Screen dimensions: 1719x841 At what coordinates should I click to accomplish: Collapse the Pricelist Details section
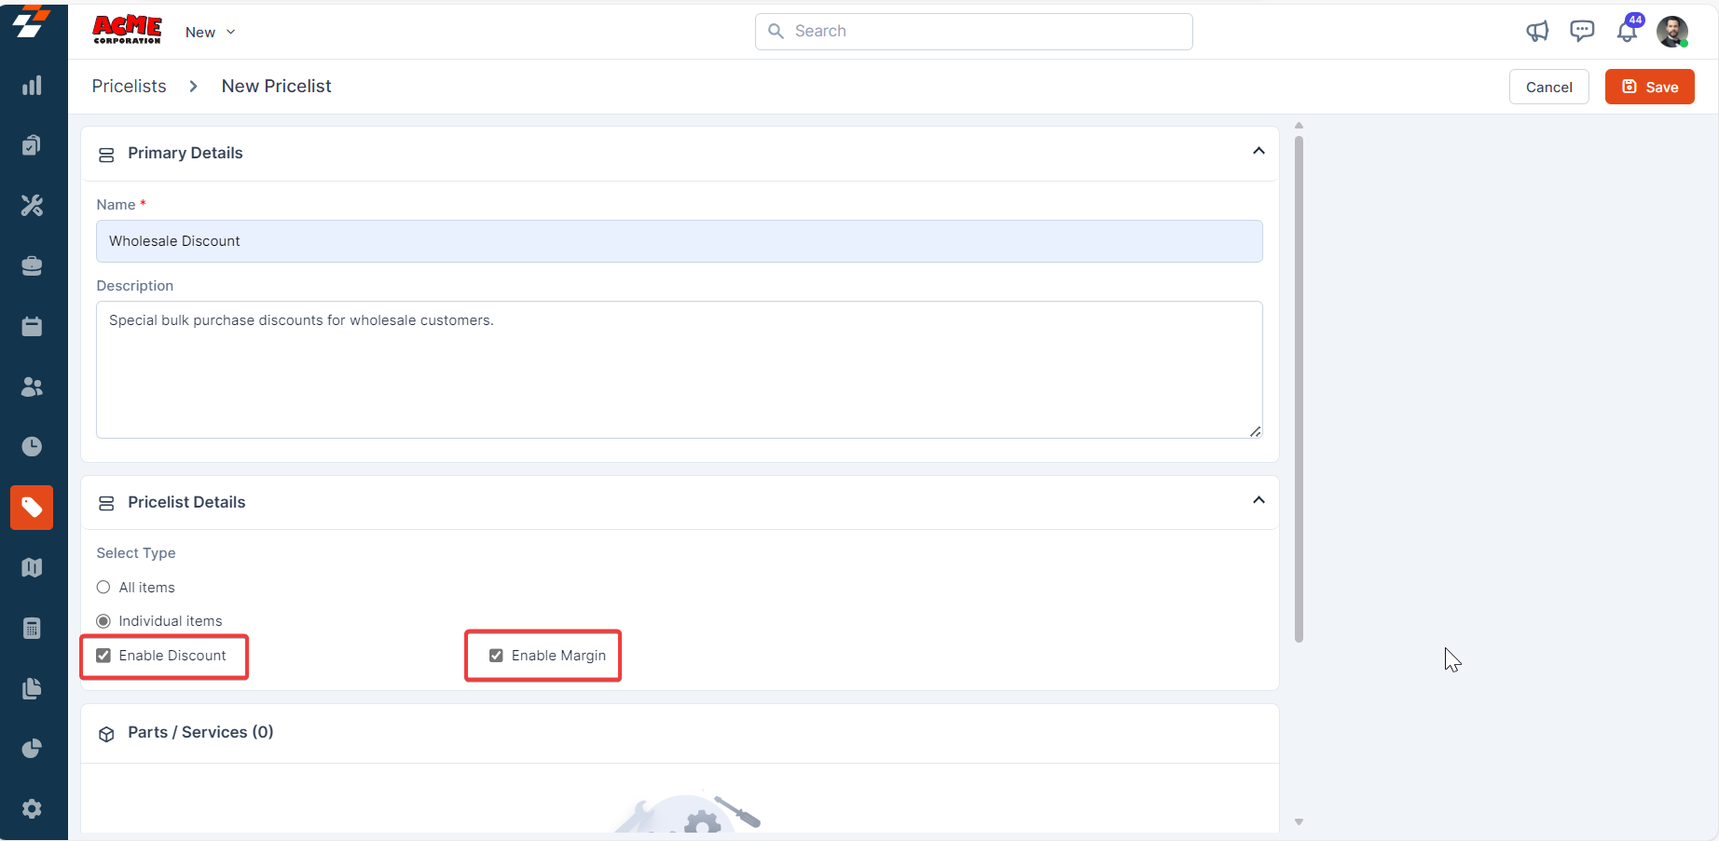pyautogui.click(x=1258, y=500)
